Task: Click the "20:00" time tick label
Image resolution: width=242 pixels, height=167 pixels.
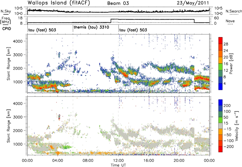Action: [x=179, y=161]
